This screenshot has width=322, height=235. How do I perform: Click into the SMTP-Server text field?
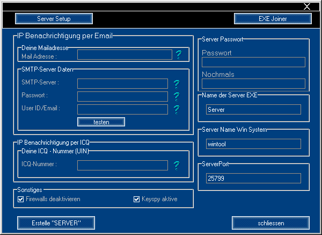pyautogui.click(x=122, y=83)
